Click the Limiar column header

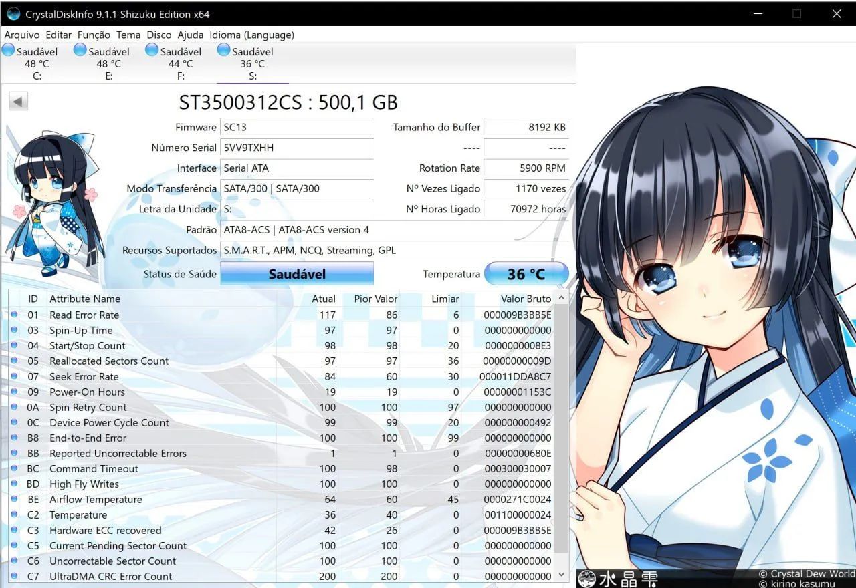tap(445, 299)
